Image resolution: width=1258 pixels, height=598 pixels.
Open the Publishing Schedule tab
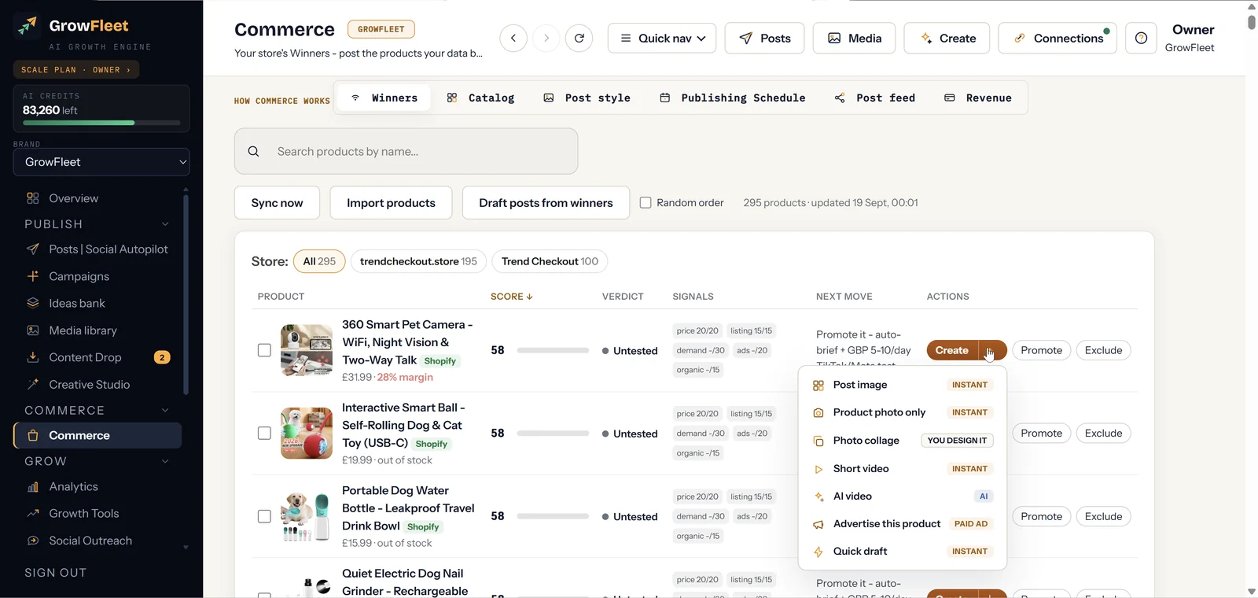[732, 98]
